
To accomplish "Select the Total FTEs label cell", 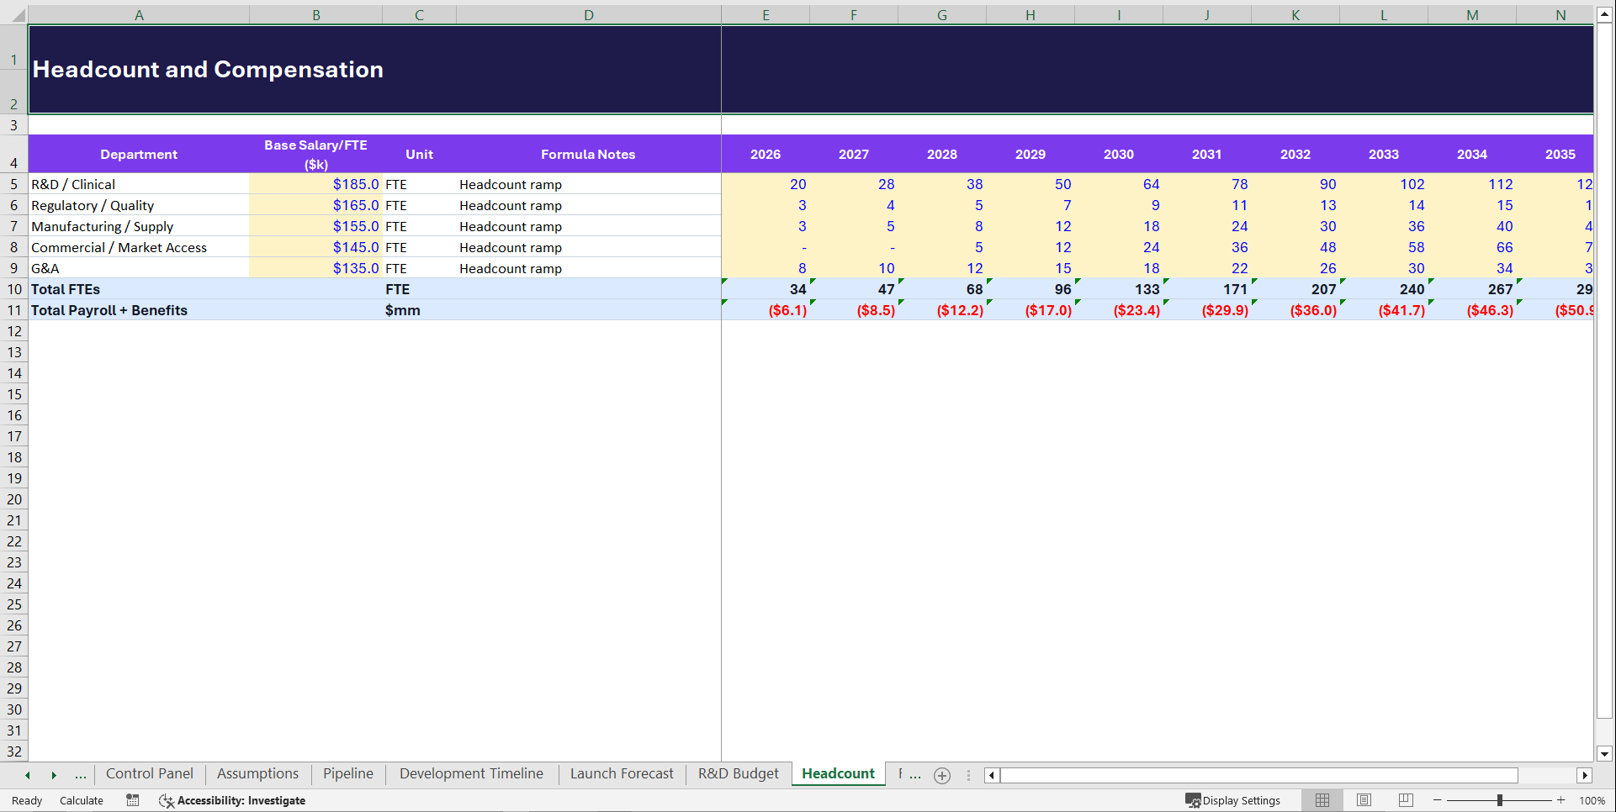I will point(139,289).
